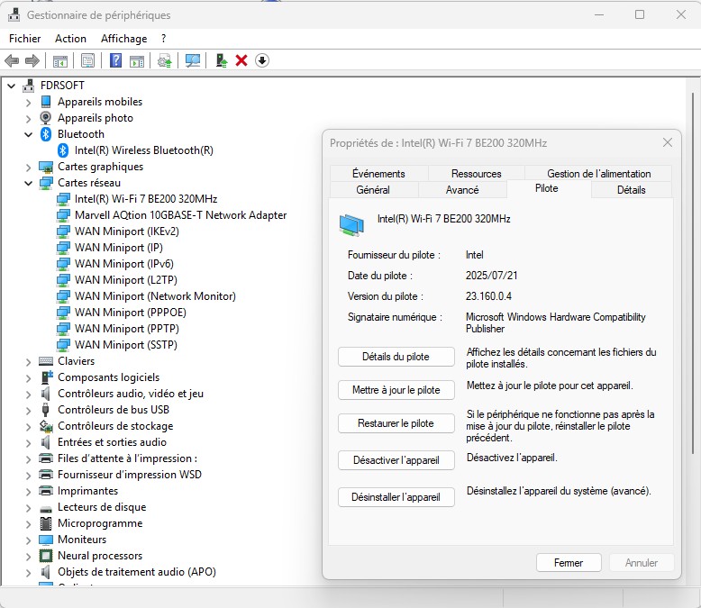Click the Mettre à jour le pilote button
Image resolution: width=701 pixels, height=608 pixels.
point(396,390)
